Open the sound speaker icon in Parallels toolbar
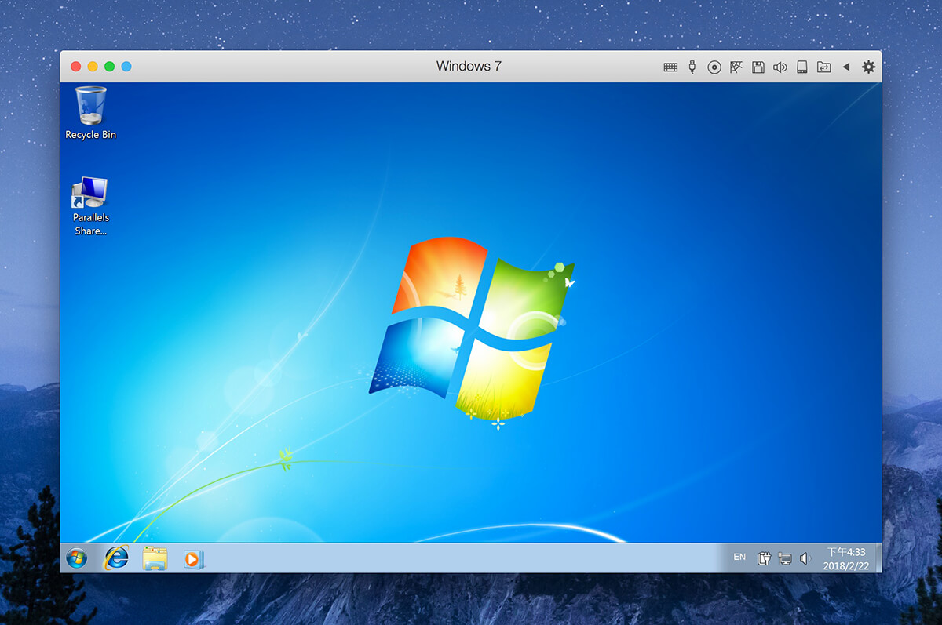Screen dimensions: 942x625 pos(780,67)
